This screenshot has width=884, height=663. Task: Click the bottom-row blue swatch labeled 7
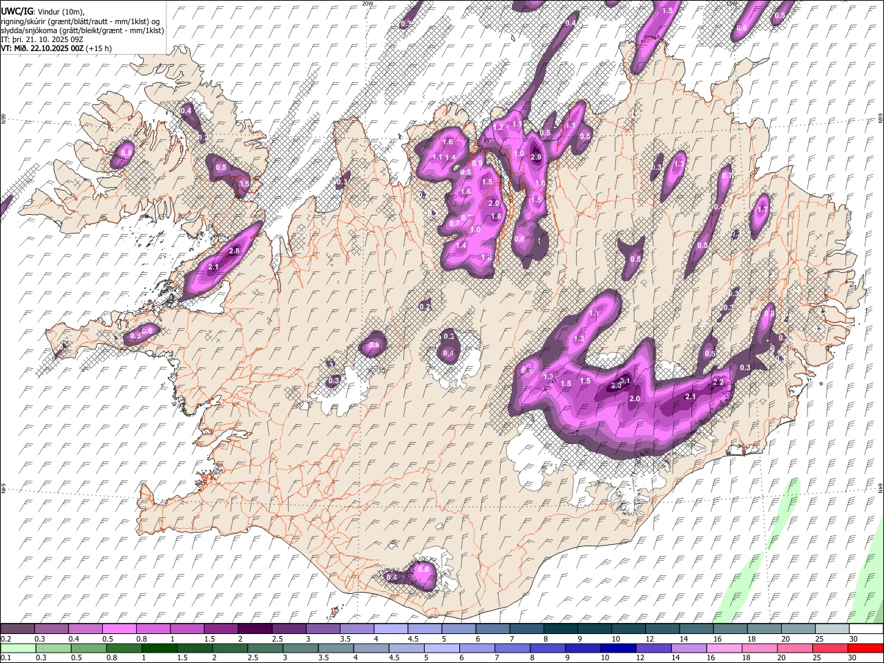tap(512, 648)
